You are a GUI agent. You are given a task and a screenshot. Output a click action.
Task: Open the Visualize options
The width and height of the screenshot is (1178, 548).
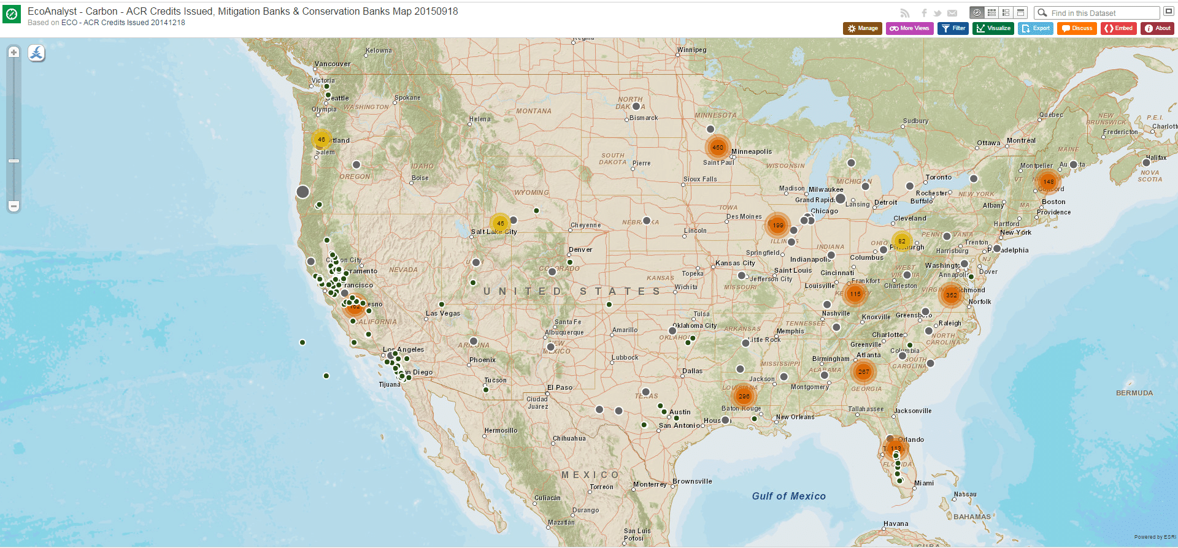click(x=993, y=28)
